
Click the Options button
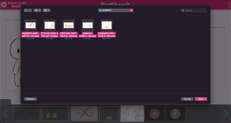coord(30,99)
